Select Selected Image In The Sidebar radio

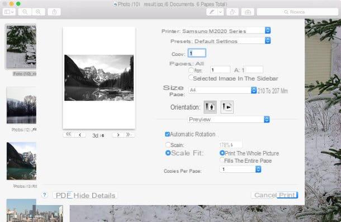[191, 77]
